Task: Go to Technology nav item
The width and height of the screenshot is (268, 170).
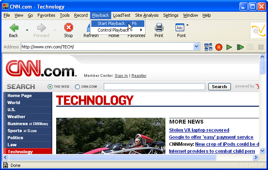Action: click(28, 151)
